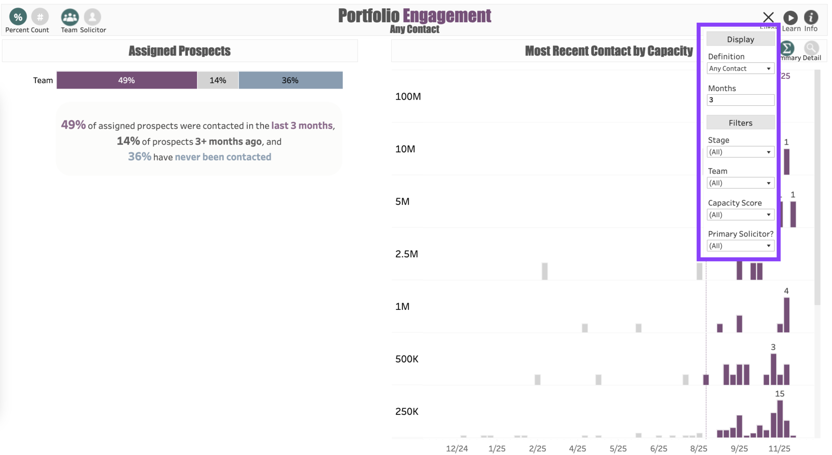The image size is (832, 455).
Task: Show the Detail view magnifier icon
Action: [x=811, y=48]
